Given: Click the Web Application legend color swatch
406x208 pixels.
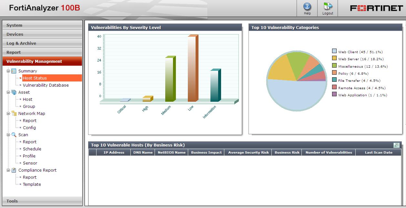Looking at the screenshot, I should (x=334, y=94).
